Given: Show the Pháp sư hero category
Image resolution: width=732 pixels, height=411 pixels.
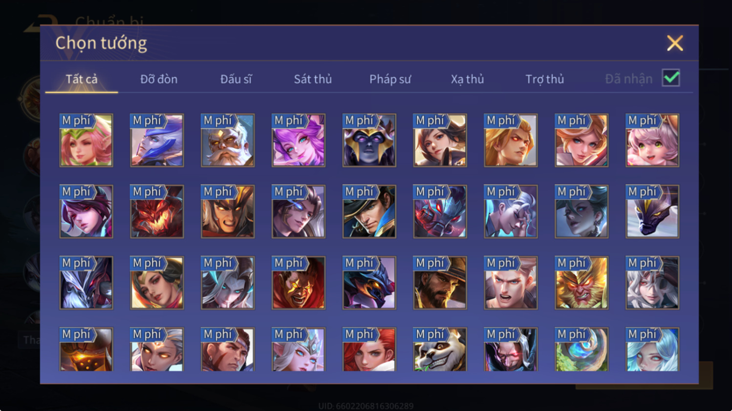Looking at the screenshot, I should pyautogui.click(x=390, y=79).
